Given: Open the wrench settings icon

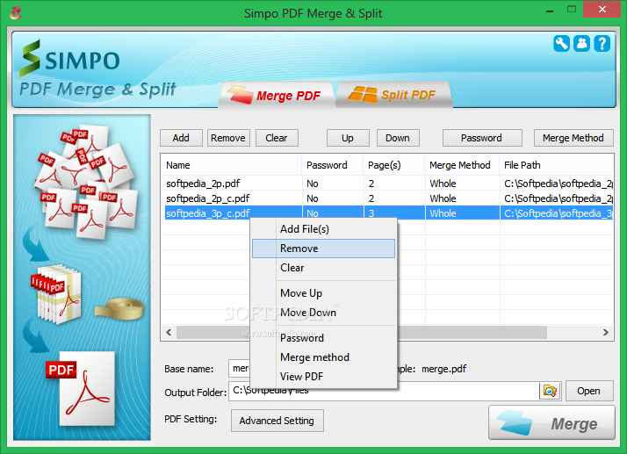Looking at the screenshot, I should (x=561, y=43).
